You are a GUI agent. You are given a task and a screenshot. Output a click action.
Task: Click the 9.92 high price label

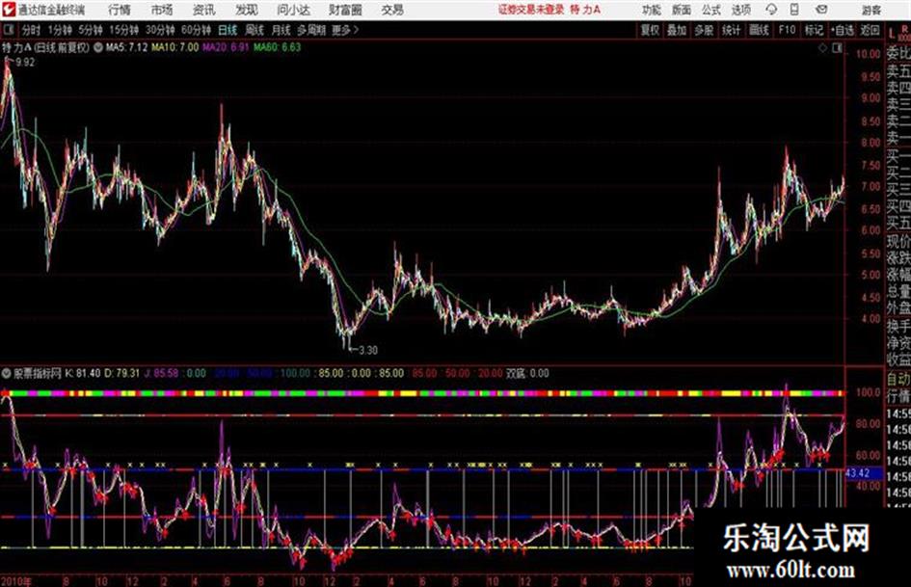coord(25,63)
